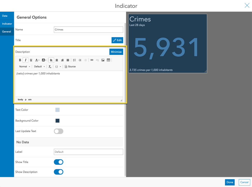The image size is (252, 187).
Task: Click inside the description text area
Action: 69,84
